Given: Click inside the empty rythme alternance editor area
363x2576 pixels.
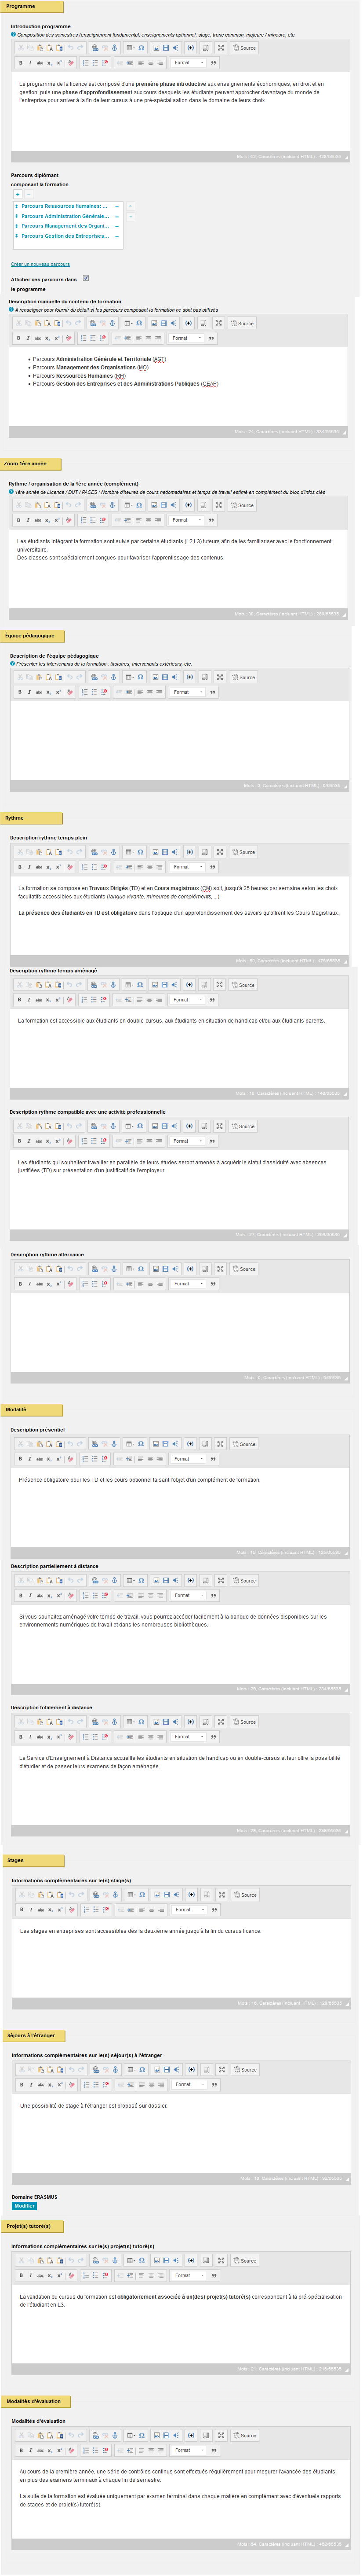Looking at the screenshot, I should tap(179, 1332).
